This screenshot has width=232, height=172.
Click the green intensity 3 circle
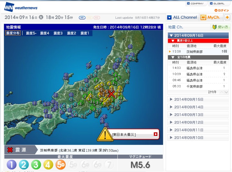tap(36, 165)
